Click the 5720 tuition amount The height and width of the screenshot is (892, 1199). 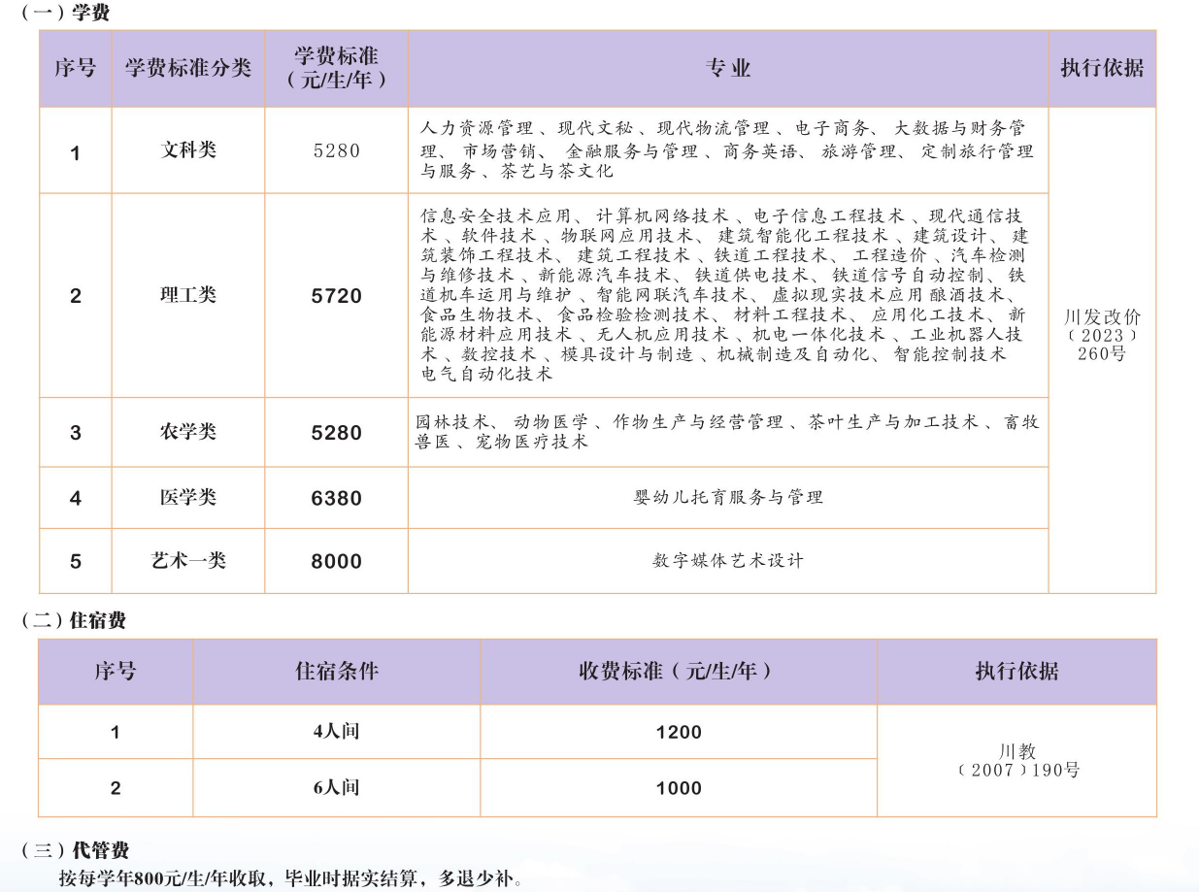336,296
